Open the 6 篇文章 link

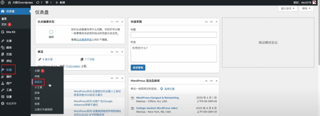click(x=47, y=59)
